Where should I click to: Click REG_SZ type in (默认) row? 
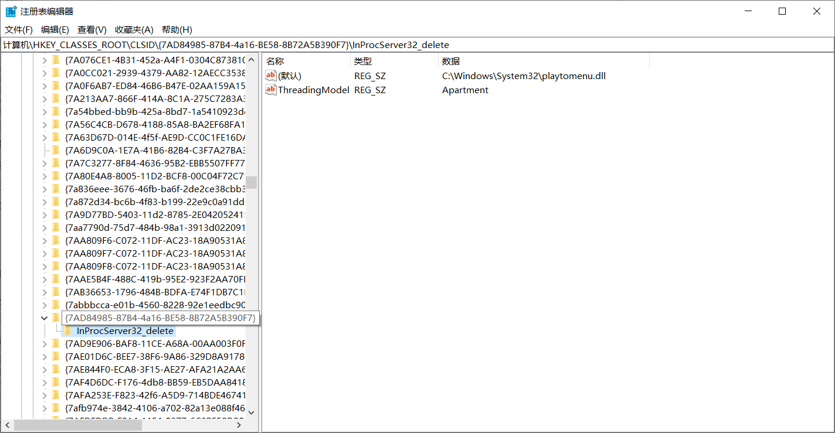tap(370, 76)
